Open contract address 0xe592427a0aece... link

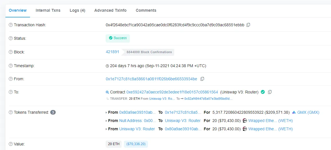172,92
